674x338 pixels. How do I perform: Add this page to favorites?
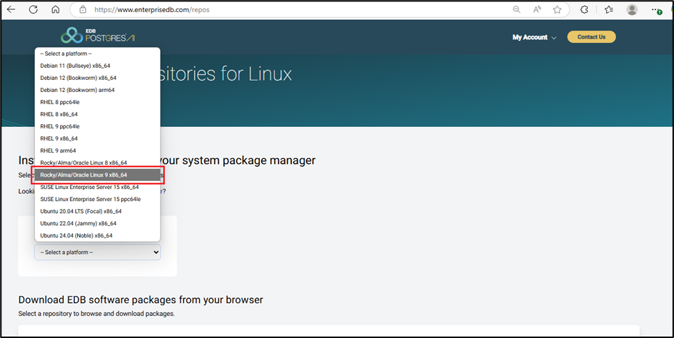point(557,9)
